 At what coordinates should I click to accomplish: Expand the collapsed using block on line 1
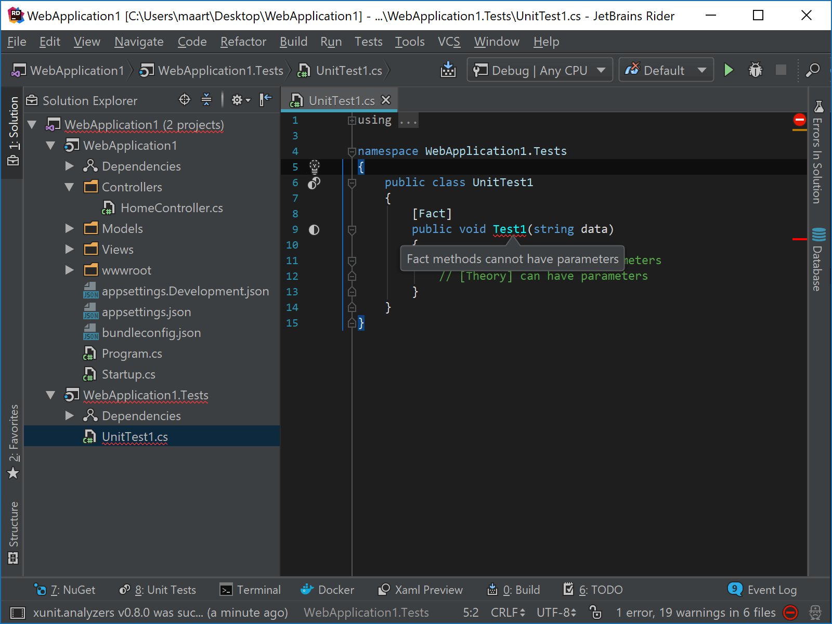tap(352, 120)
